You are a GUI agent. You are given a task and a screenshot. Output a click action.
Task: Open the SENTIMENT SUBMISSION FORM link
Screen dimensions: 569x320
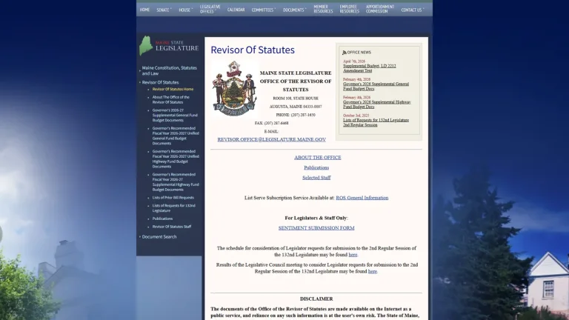tap(316, 228)
